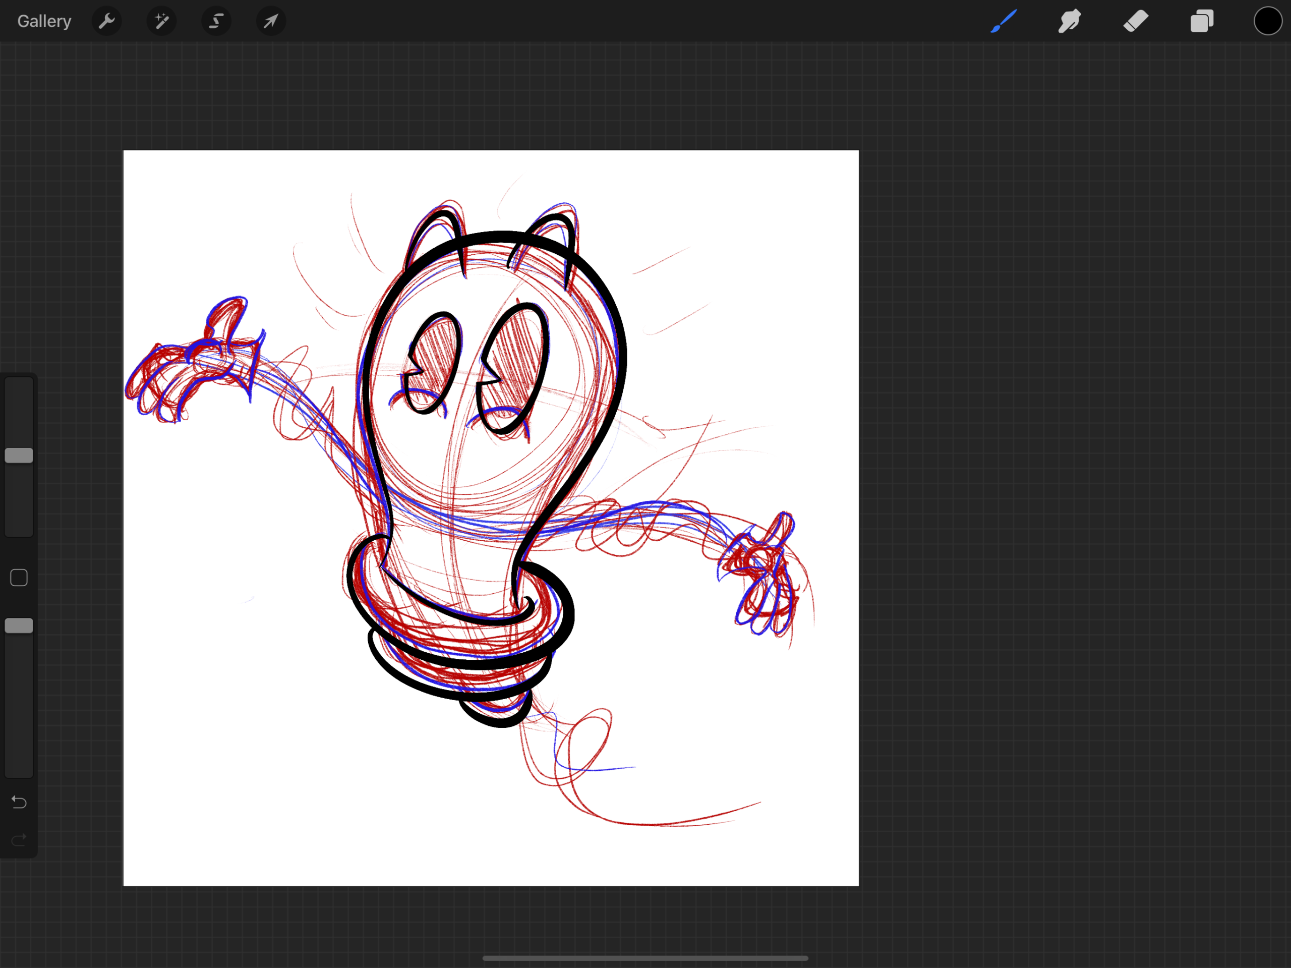The width and height of the screenshot is (1291, 968).
Task: Click the brush size slider handle
Action: (x=19, y=455)
